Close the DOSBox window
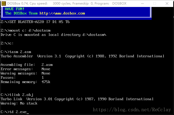 point(167,3)
